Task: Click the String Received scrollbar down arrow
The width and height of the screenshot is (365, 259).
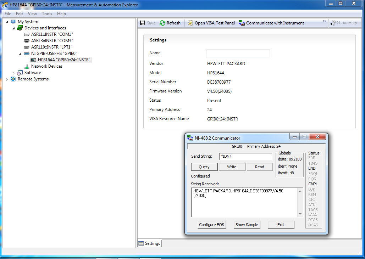Action: tap(300, 214)
